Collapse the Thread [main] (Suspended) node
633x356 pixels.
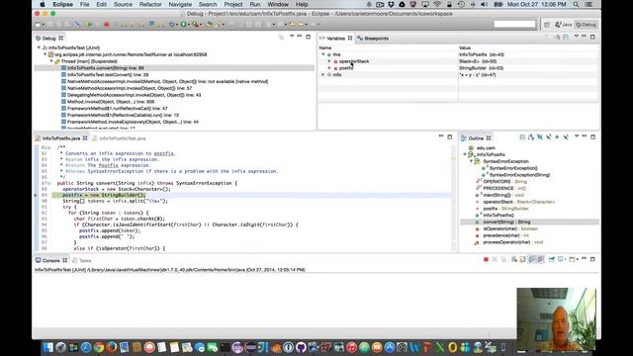pos(51,61)
